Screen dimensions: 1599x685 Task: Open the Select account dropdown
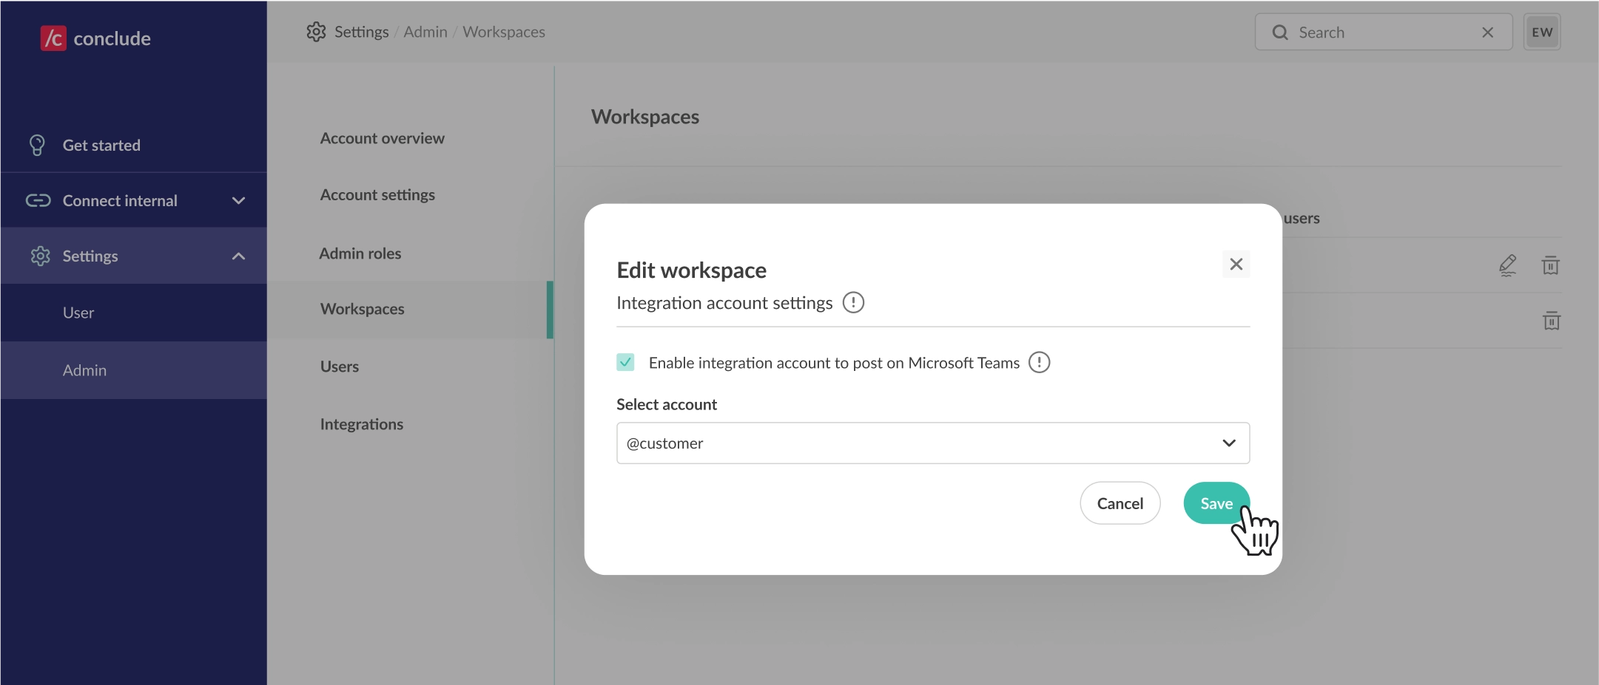(x=933, y=443)
